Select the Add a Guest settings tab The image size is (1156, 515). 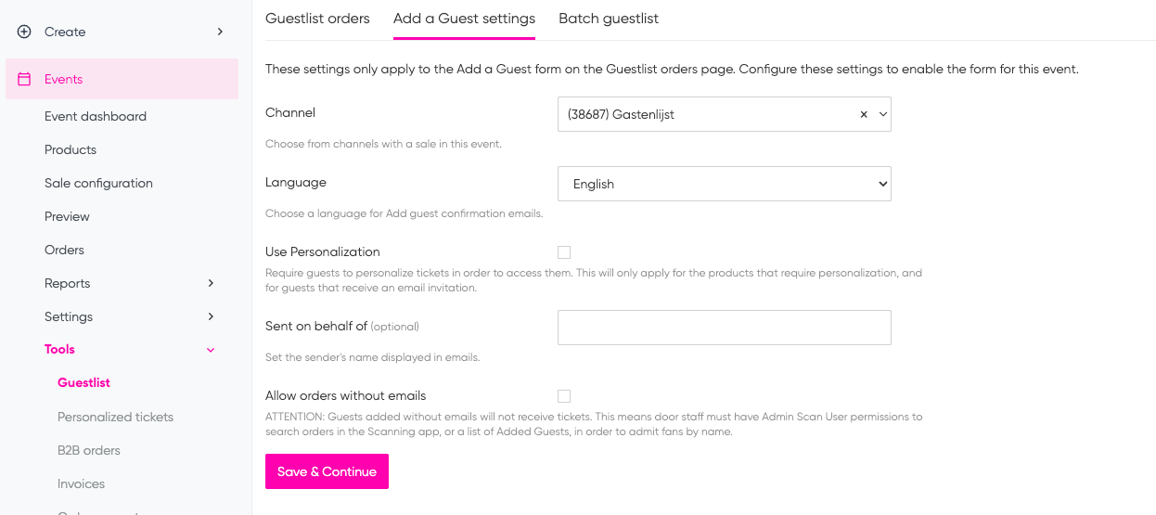pos(464,19)
